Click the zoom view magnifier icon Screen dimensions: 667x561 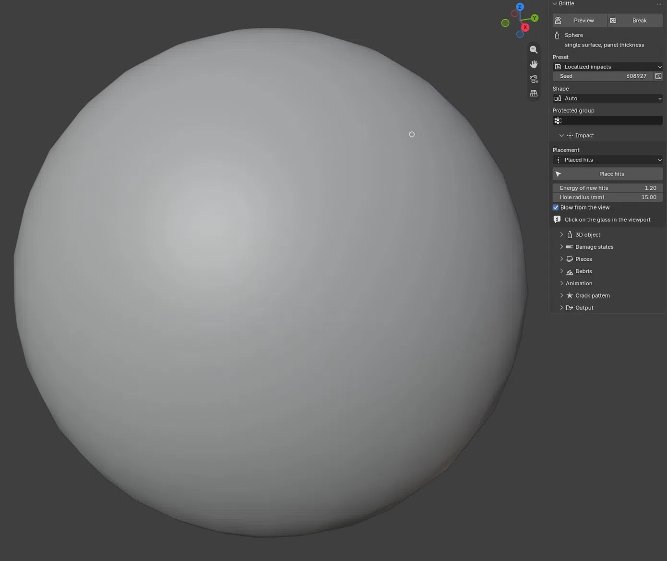pyautogui.click(x=534, y=49)
